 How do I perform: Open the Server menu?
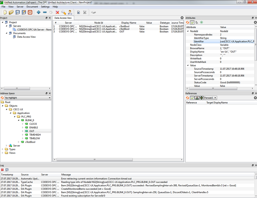20,7
